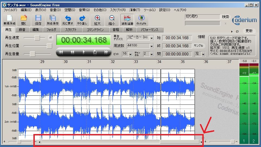This screenshot has height=147, width=261.
Task: Click the double-arrow icon beside 更新
Action: [x=237, y=31]
